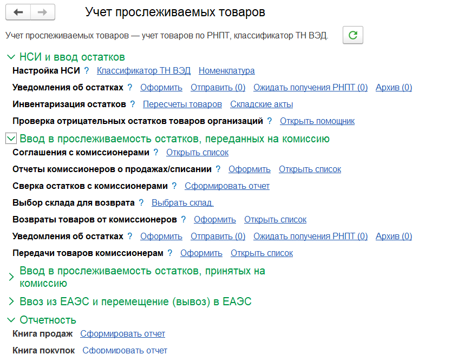Collapse Ввод в прослеживаемость остатков, переданных section

tap(11, 139)
